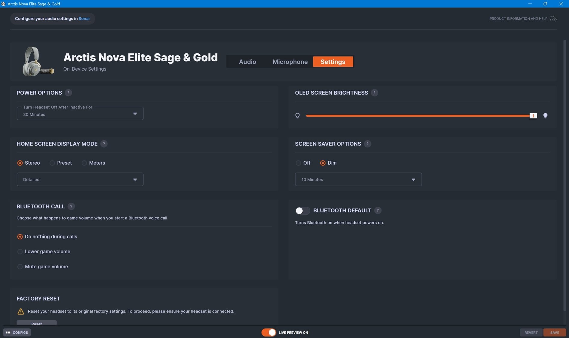The image size is (569, 338).
Task: Click the Save button
Action: (554, 332)
